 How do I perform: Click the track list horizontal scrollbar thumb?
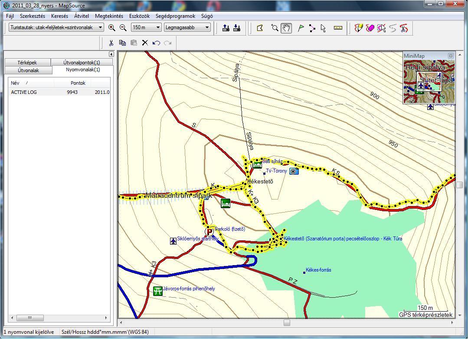30,318
